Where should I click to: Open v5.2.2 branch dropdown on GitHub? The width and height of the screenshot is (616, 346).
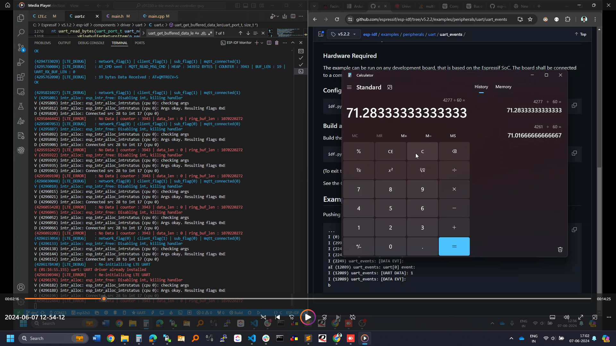tap(344, 34)
